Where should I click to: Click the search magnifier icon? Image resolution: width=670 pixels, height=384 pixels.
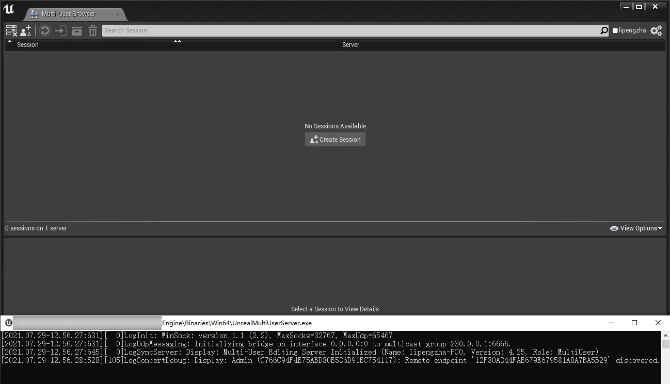pyautogui.click(x=603, y=30)
